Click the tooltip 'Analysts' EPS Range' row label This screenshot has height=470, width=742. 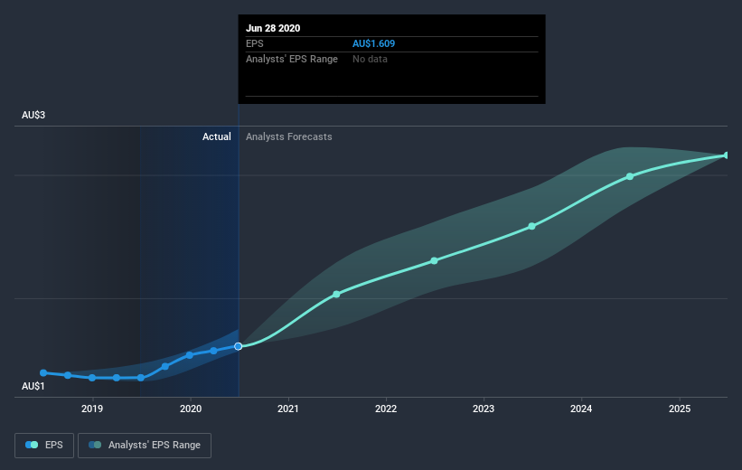292,59
